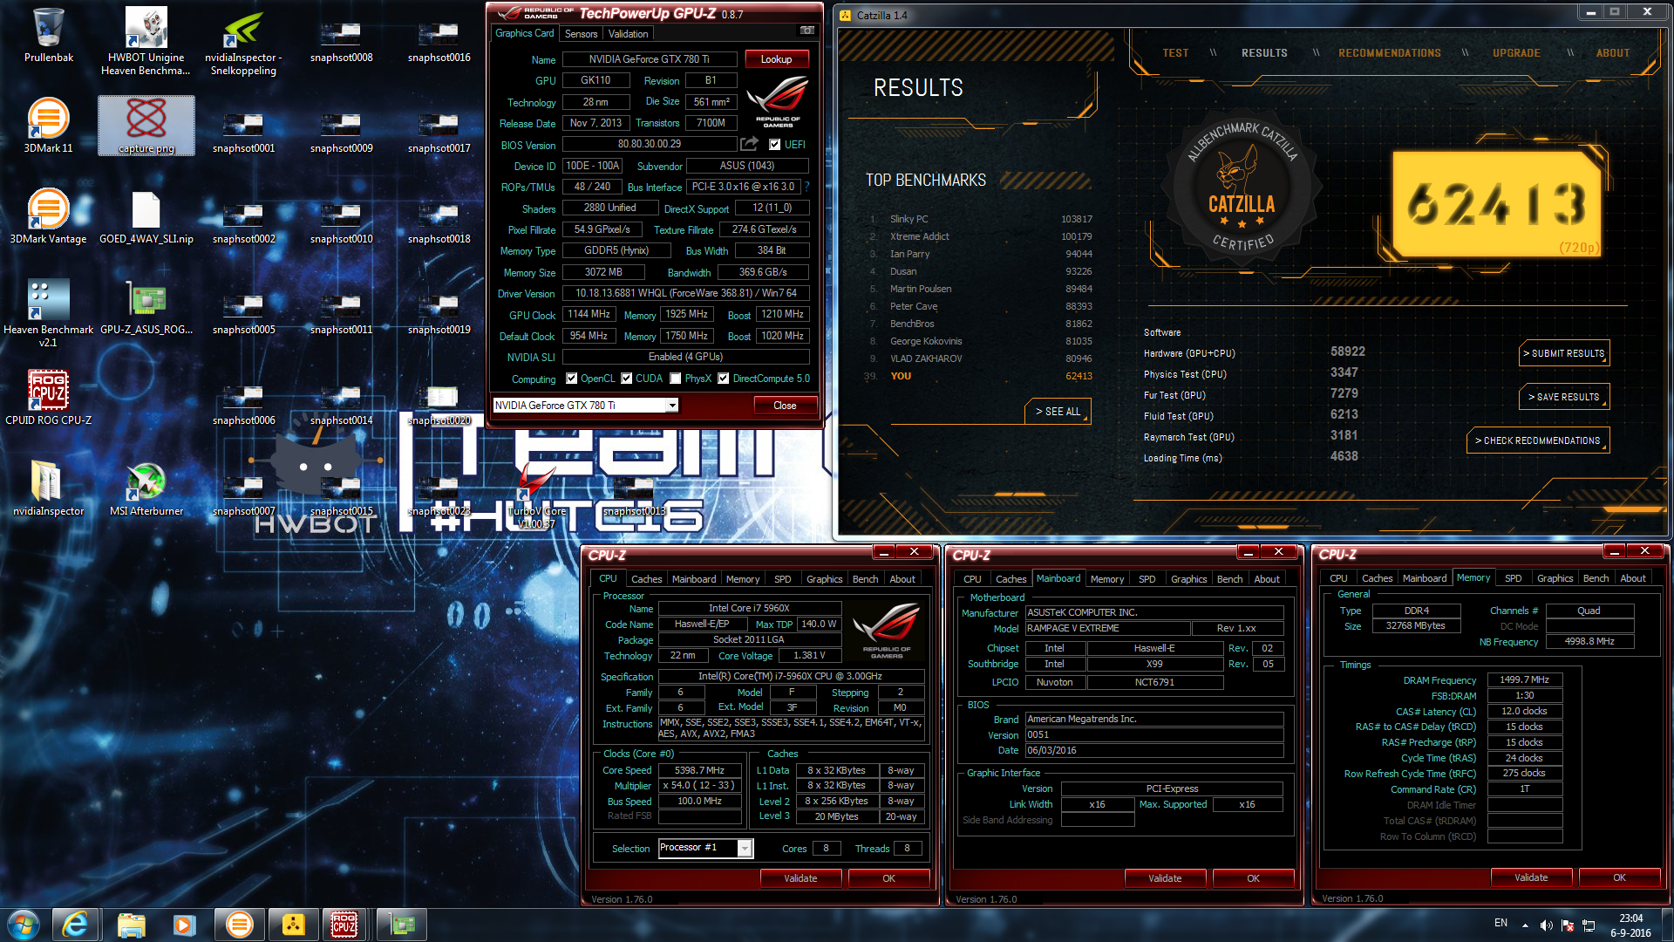This screenshot has height=942, width=1674.
Task: Open the TEST section in Catzilla
Action: tap(1175, 53)
